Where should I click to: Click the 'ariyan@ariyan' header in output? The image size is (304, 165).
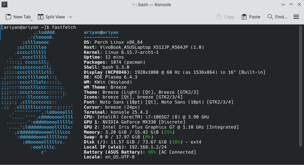[x=101, y=32]
